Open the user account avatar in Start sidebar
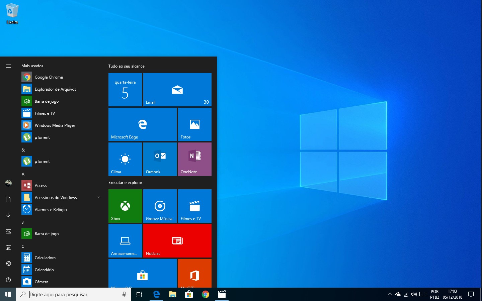This screenshot has width=482, height=301. [8, 183]
